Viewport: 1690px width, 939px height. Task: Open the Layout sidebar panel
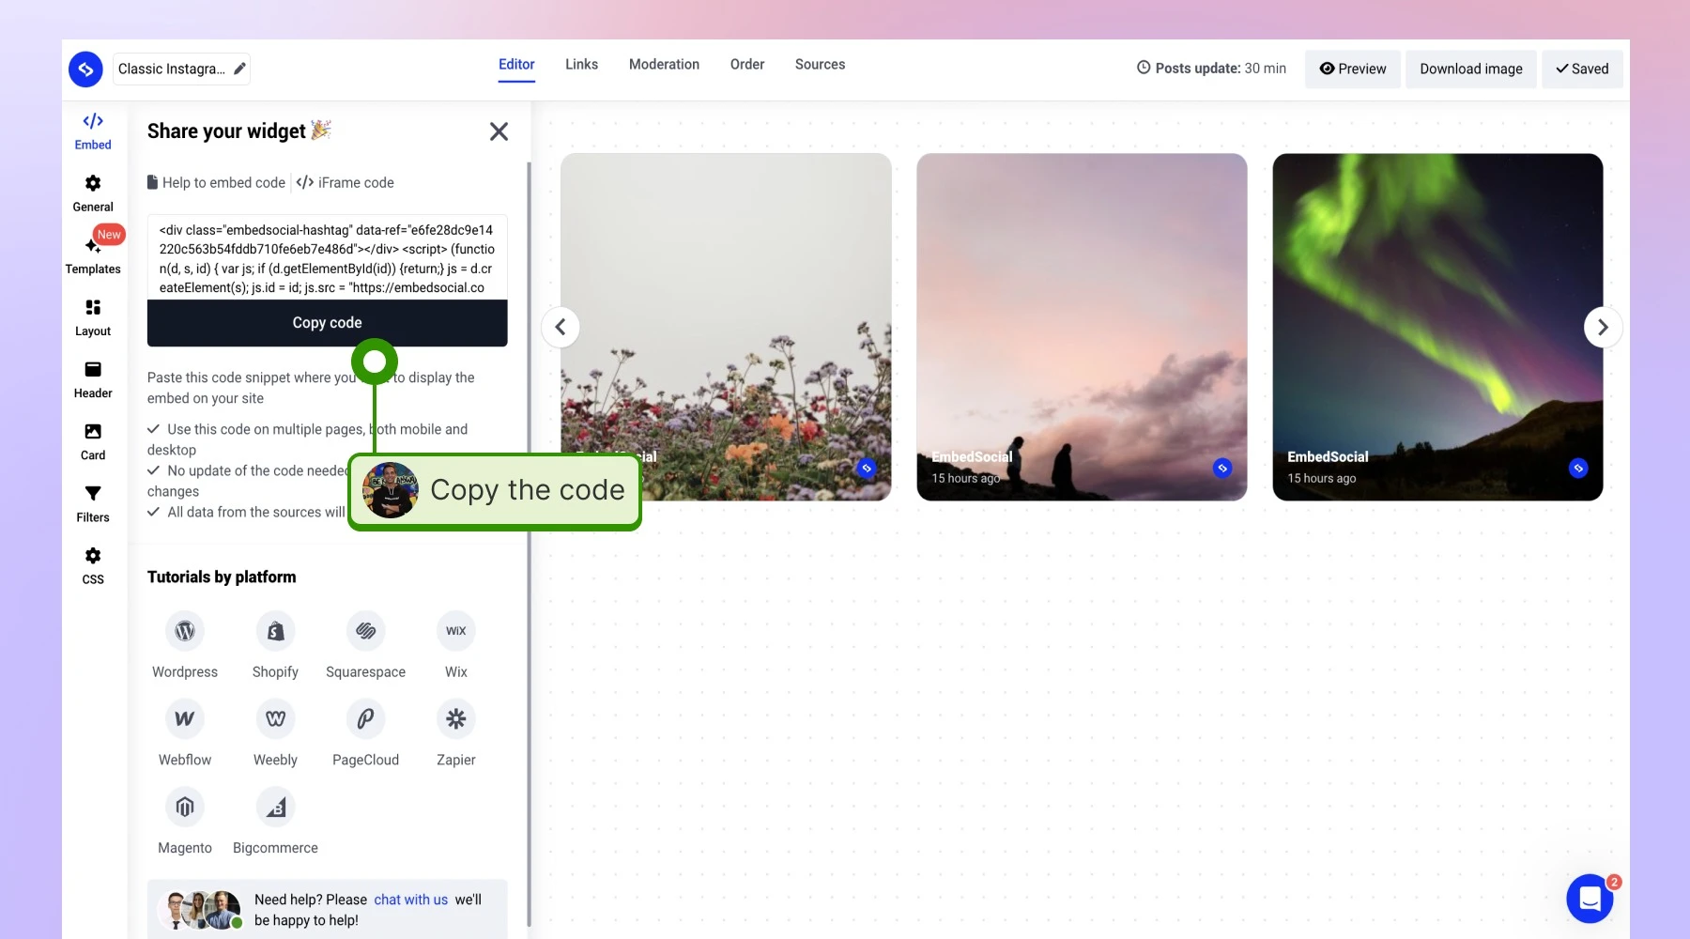pos(93,317)
